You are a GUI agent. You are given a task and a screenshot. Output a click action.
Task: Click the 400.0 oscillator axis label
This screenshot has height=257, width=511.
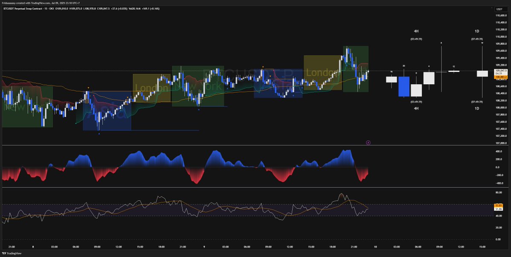click(x=499, y=151)
